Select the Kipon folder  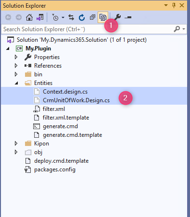click(41, 144)
